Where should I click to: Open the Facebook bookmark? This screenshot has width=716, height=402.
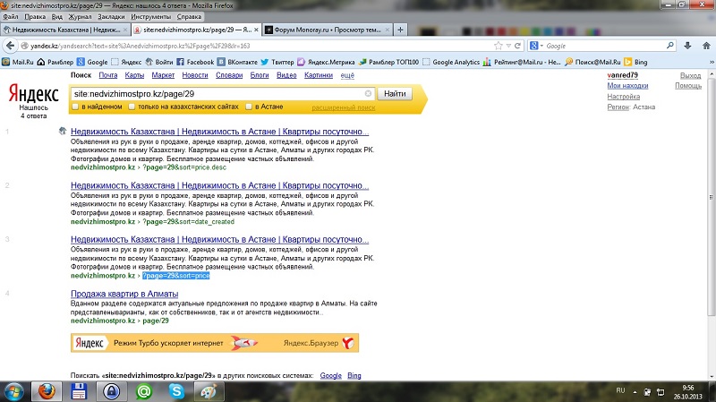195,62
